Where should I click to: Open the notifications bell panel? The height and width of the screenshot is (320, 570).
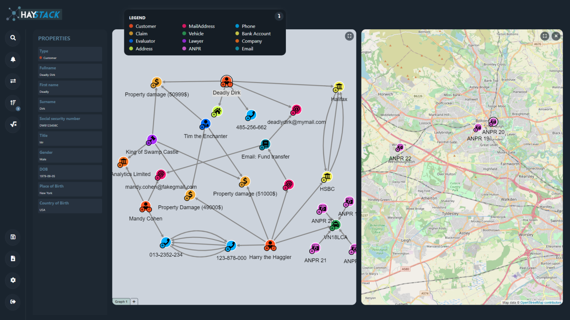point(13,60)
